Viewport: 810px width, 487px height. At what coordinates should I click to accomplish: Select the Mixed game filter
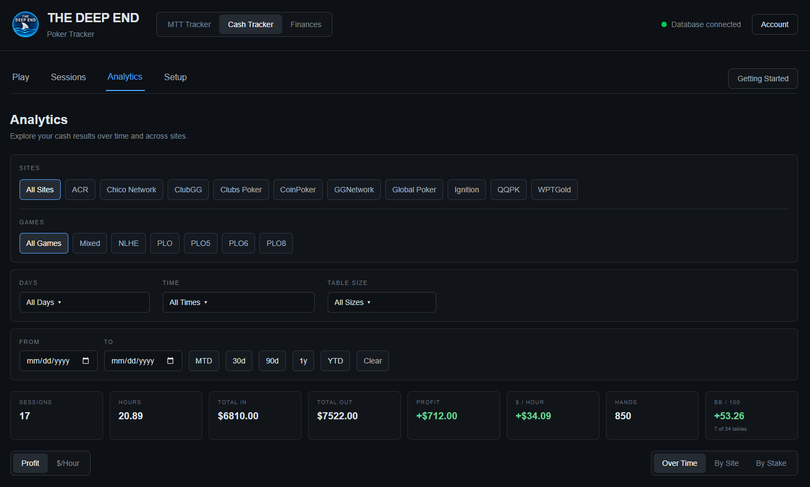[x=90, y=243]
